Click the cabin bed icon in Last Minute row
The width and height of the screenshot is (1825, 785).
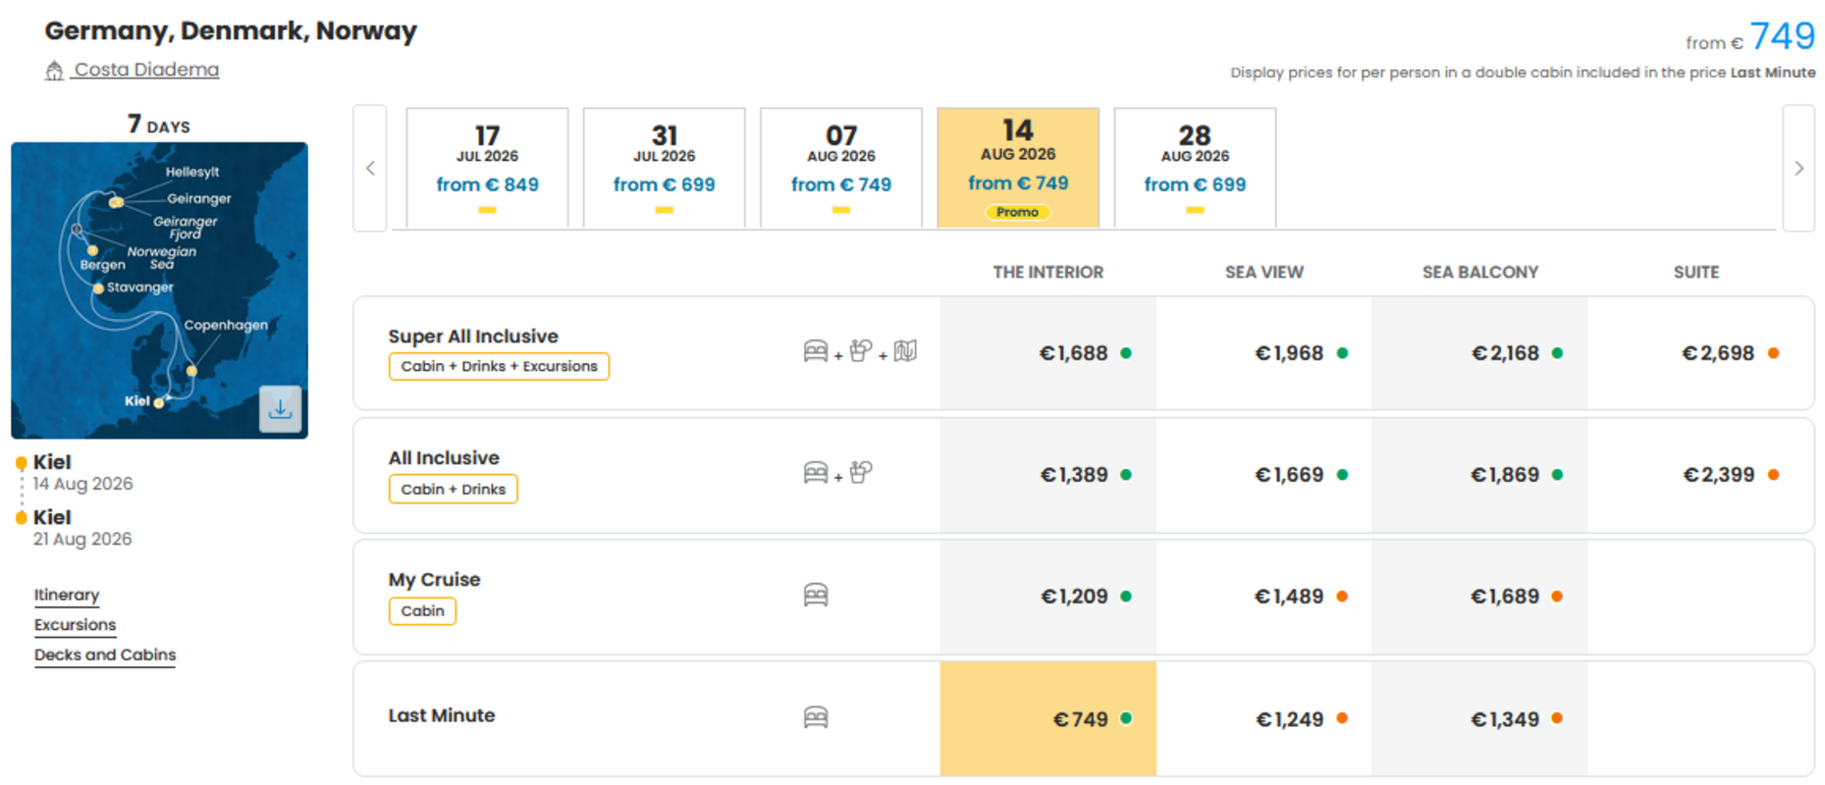point(816,717)
